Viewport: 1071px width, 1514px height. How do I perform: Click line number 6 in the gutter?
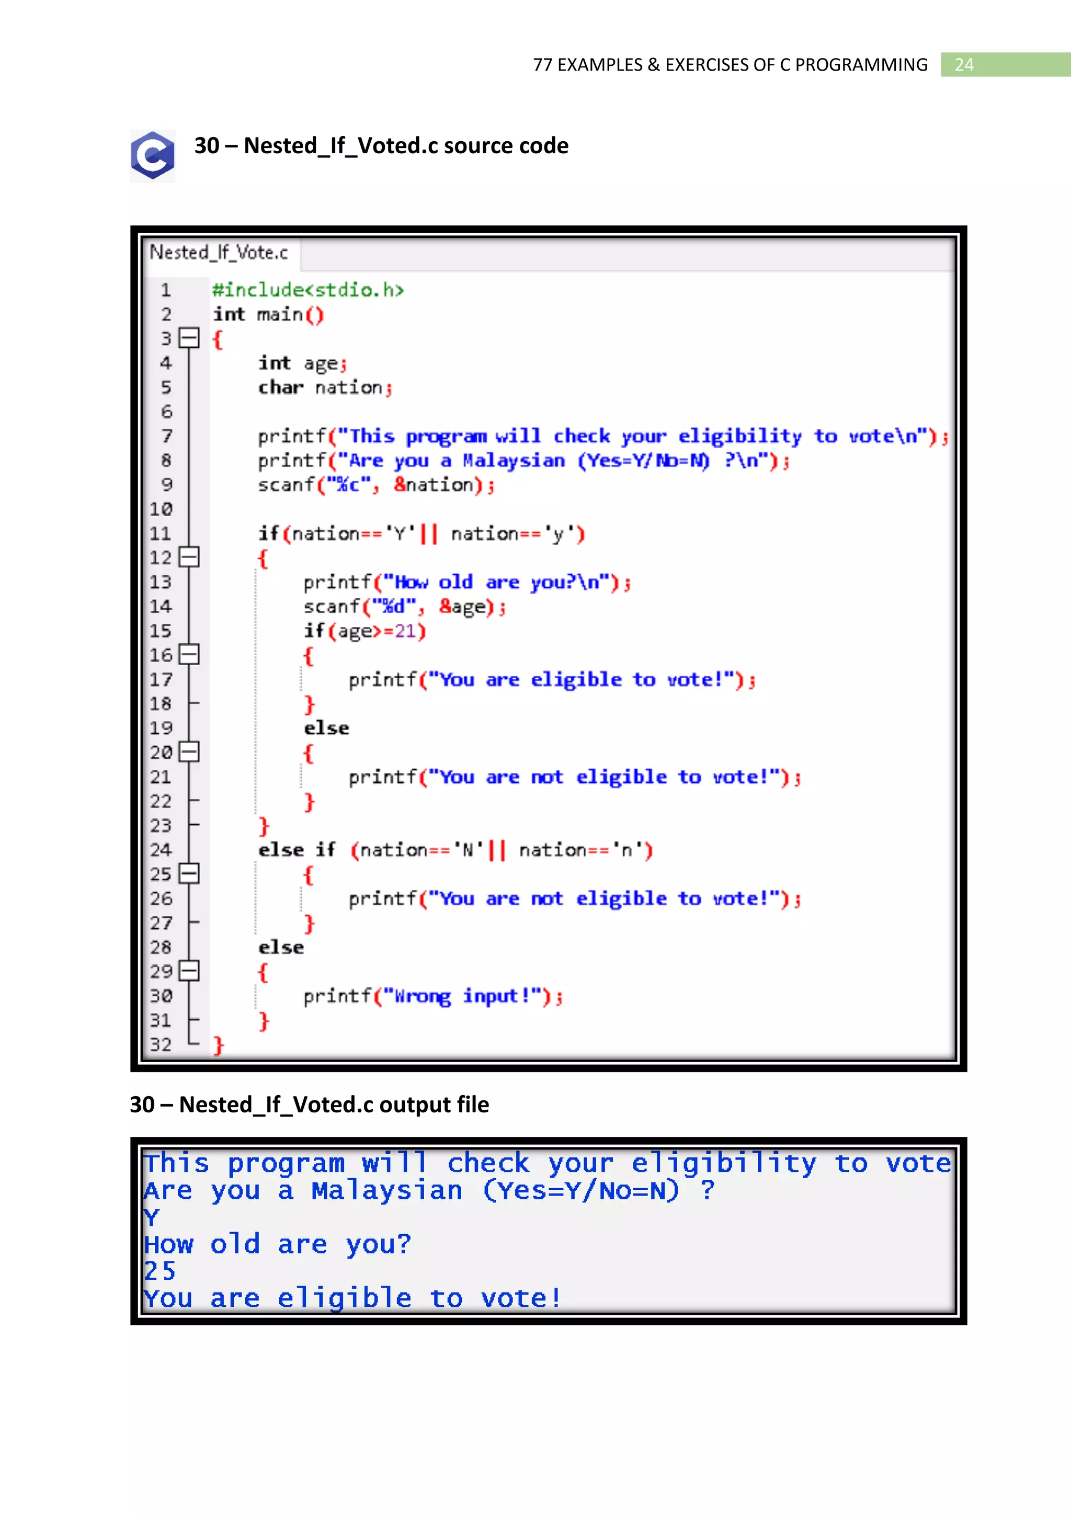166,412
